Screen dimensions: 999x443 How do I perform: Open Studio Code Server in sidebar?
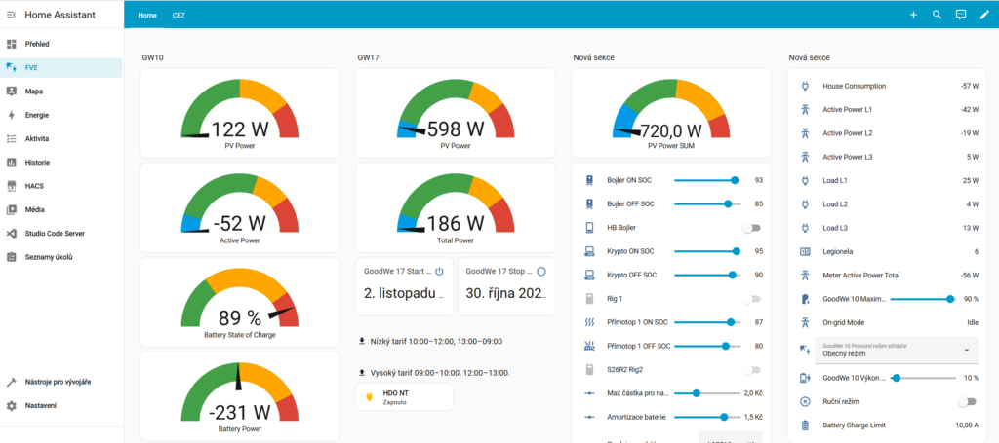coord(55,234)
